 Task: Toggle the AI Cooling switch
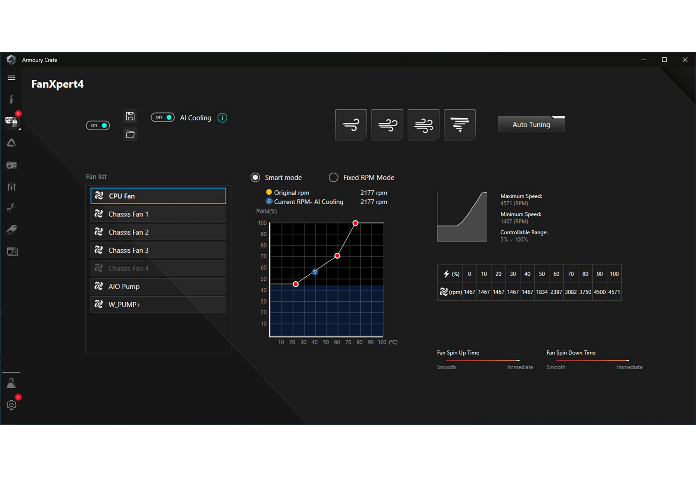click(x=163, y=117)
